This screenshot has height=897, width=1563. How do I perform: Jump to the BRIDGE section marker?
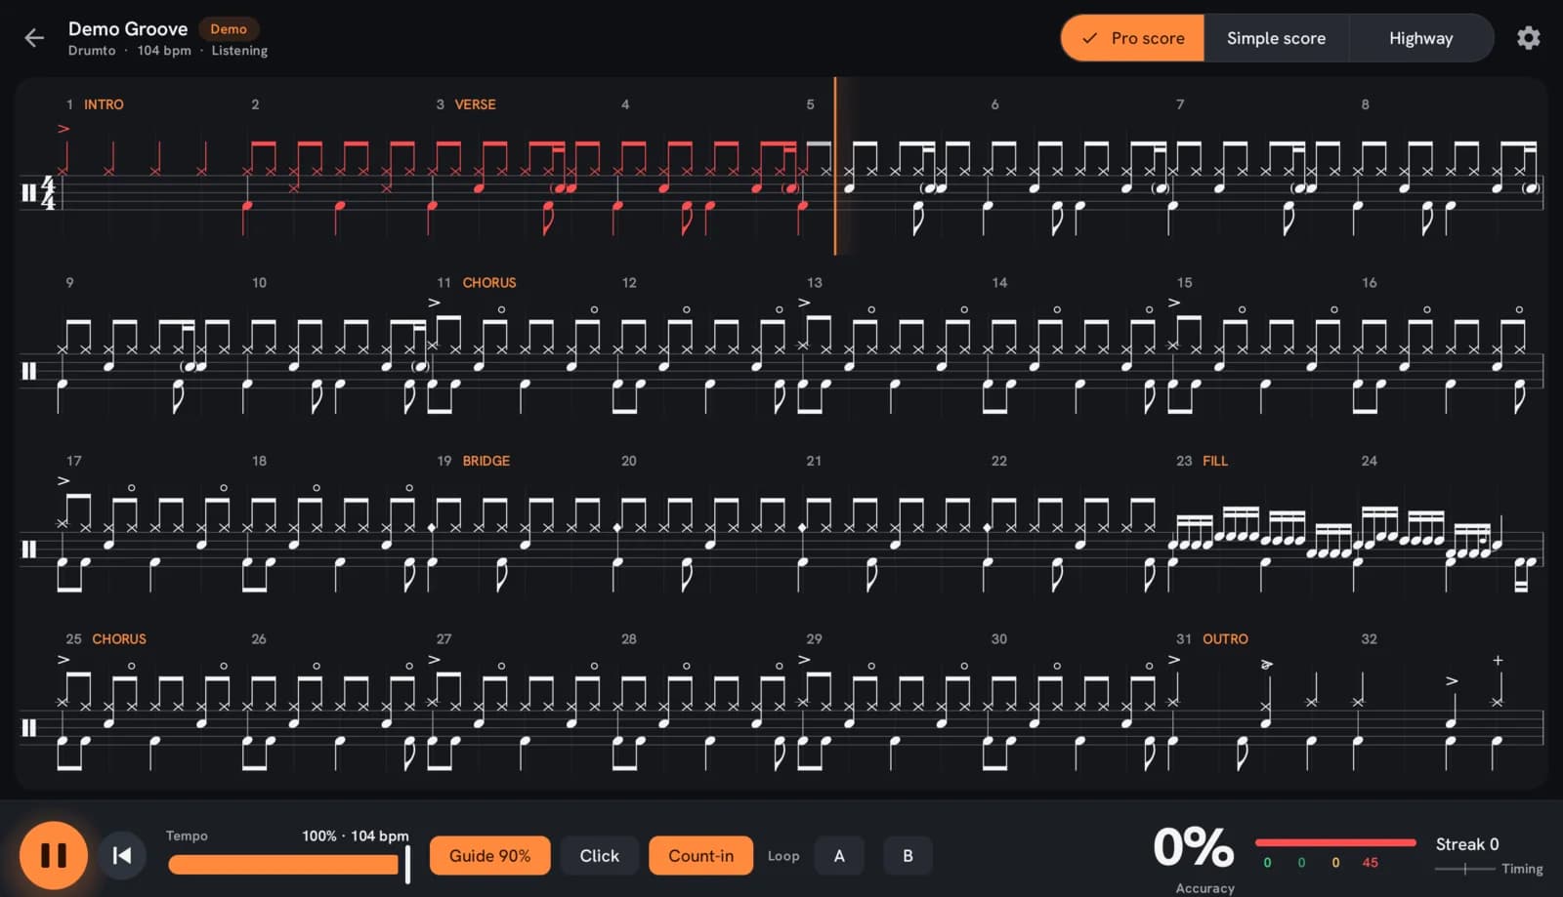[x=486, y=461]
